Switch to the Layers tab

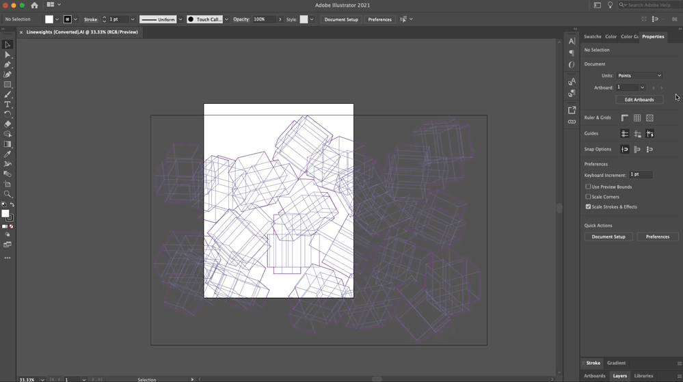point(619,376)
